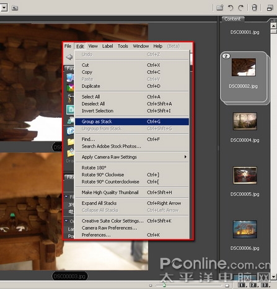Image resolution: width=277 pixels, height=289 pixels.
Task: Open the folder path dropdown arrow
Action: coord(4,8)
